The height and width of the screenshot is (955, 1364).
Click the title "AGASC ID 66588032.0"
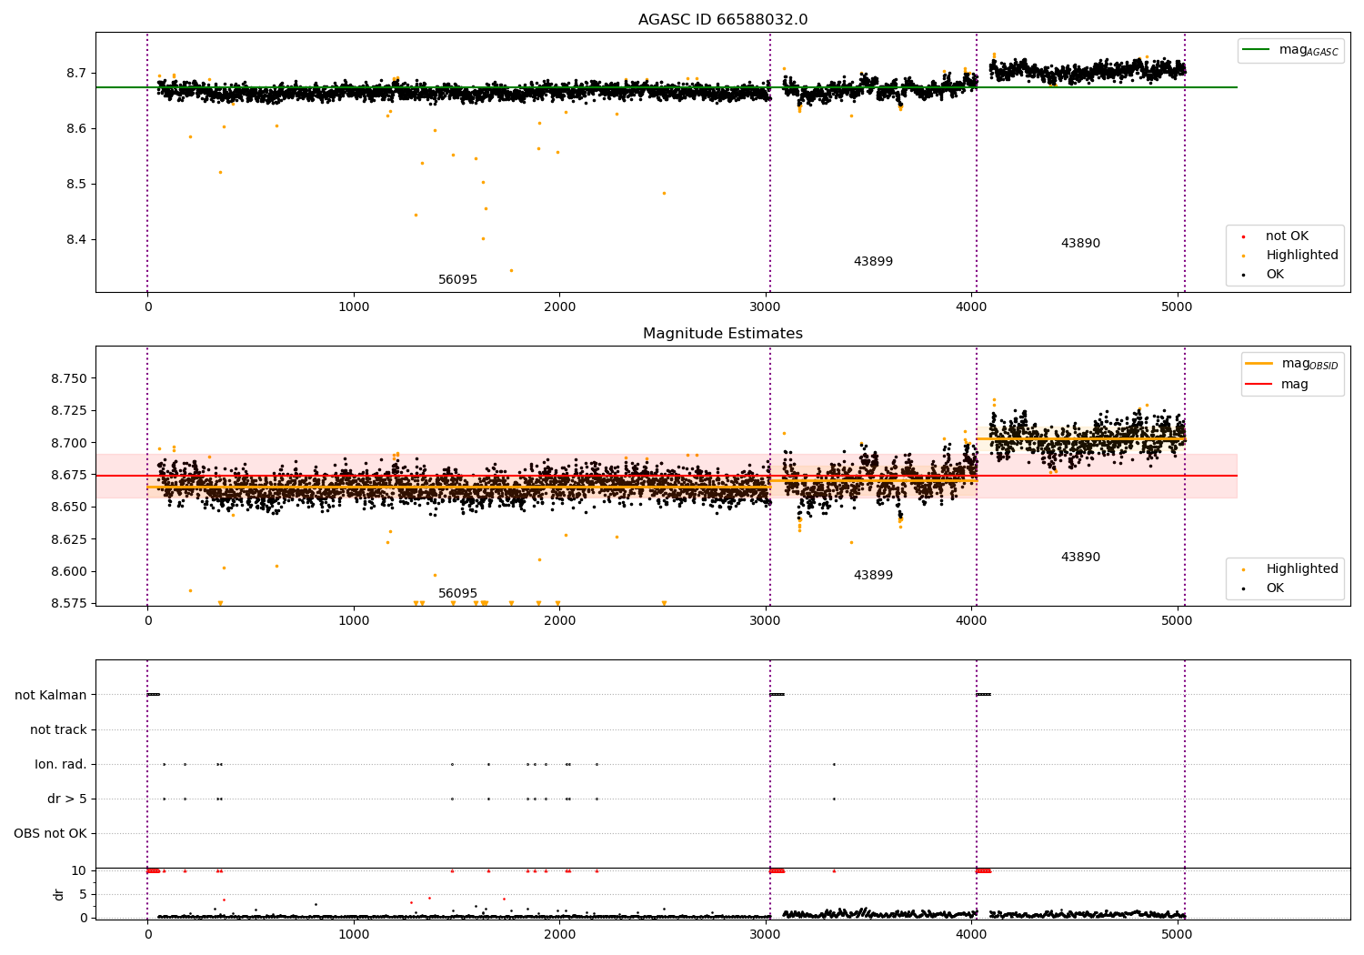point(723,20)
